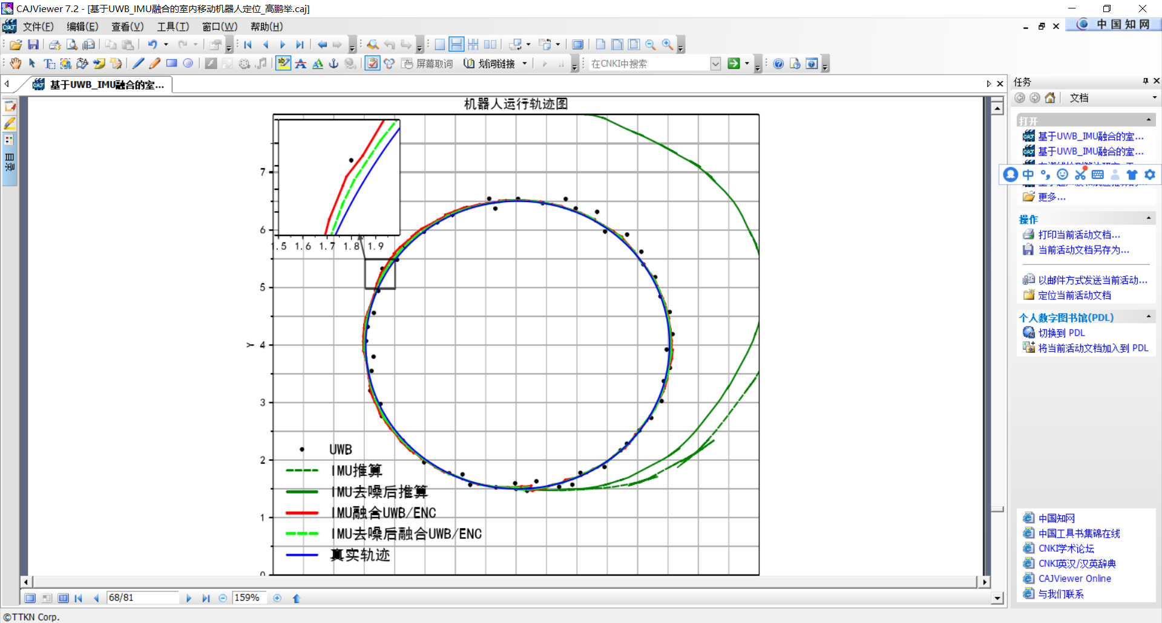This screenshot has height=623, width=1162.
Task: Open the CAJViewer Online link
Action: (x=1075, y=578)
